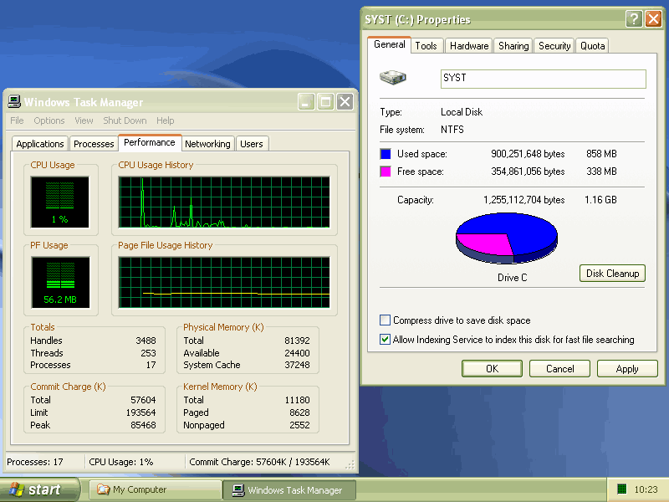The height and width of the screenshot is (502, 669).
Task: Click Cancel in the Properties dialog
Action: click(559, 368)
